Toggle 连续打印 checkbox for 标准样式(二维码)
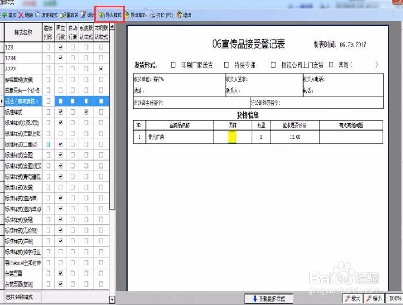The image size is (403, 305). (x=48, y=144)
